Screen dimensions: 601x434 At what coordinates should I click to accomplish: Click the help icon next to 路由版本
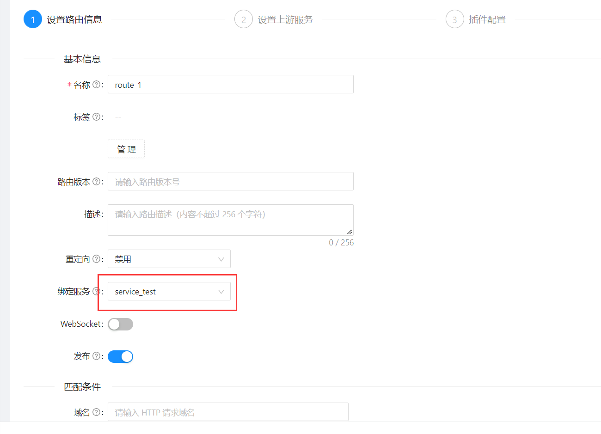coord(96,182)
